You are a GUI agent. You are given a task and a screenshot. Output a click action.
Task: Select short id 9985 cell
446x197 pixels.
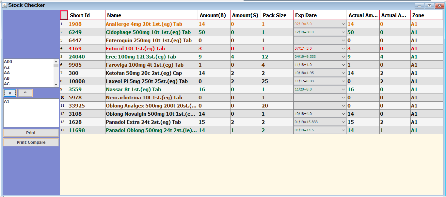click(87, 65)
